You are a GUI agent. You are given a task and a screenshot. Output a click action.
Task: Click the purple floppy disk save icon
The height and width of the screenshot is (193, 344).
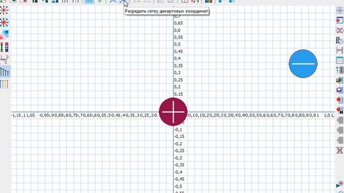(x=340, y=90)
